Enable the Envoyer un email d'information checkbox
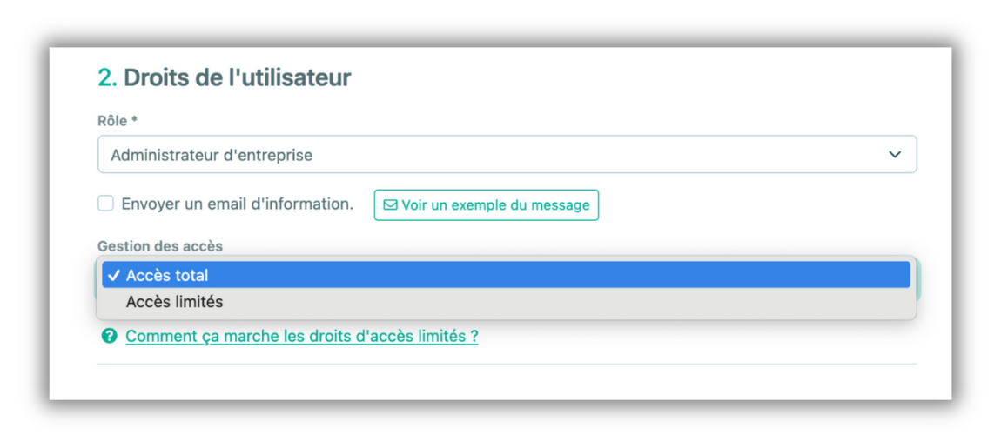 [x=105, y=204]
